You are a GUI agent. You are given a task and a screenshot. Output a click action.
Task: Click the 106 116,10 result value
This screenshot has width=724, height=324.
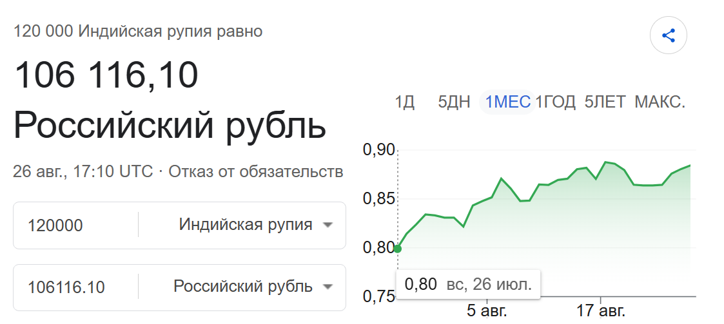[x=106, y=75]
